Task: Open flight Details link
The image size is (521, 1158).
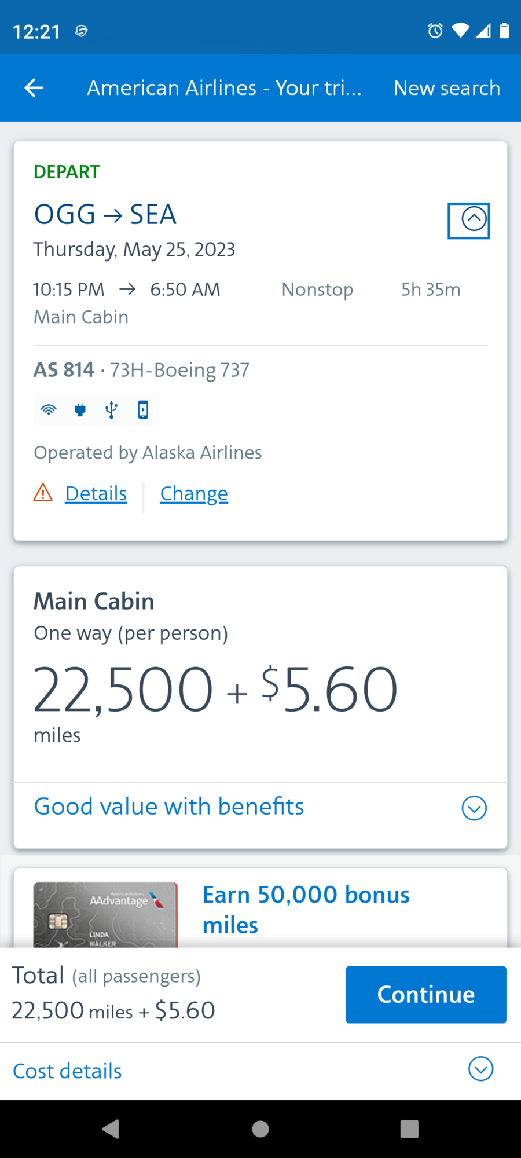Action: tap(96, 493)
